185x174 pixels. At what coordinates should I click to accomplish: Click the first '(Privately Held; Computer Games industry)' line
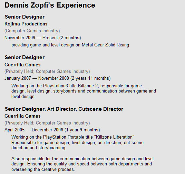47,72
